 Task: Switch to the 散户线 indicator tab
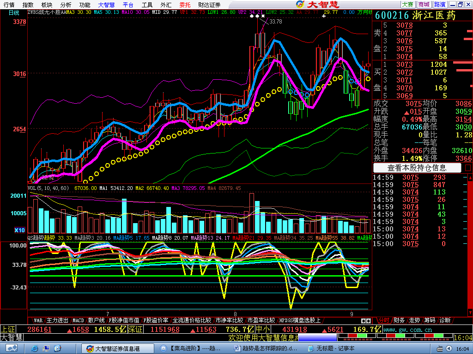[x=96, y=320]
